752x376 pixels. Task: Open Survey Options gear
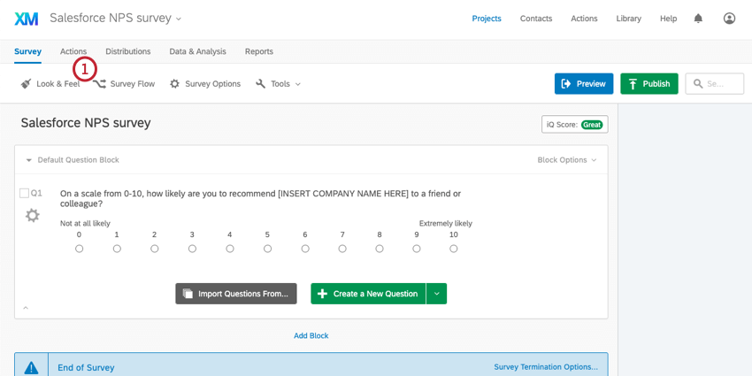tap(205, 84)
